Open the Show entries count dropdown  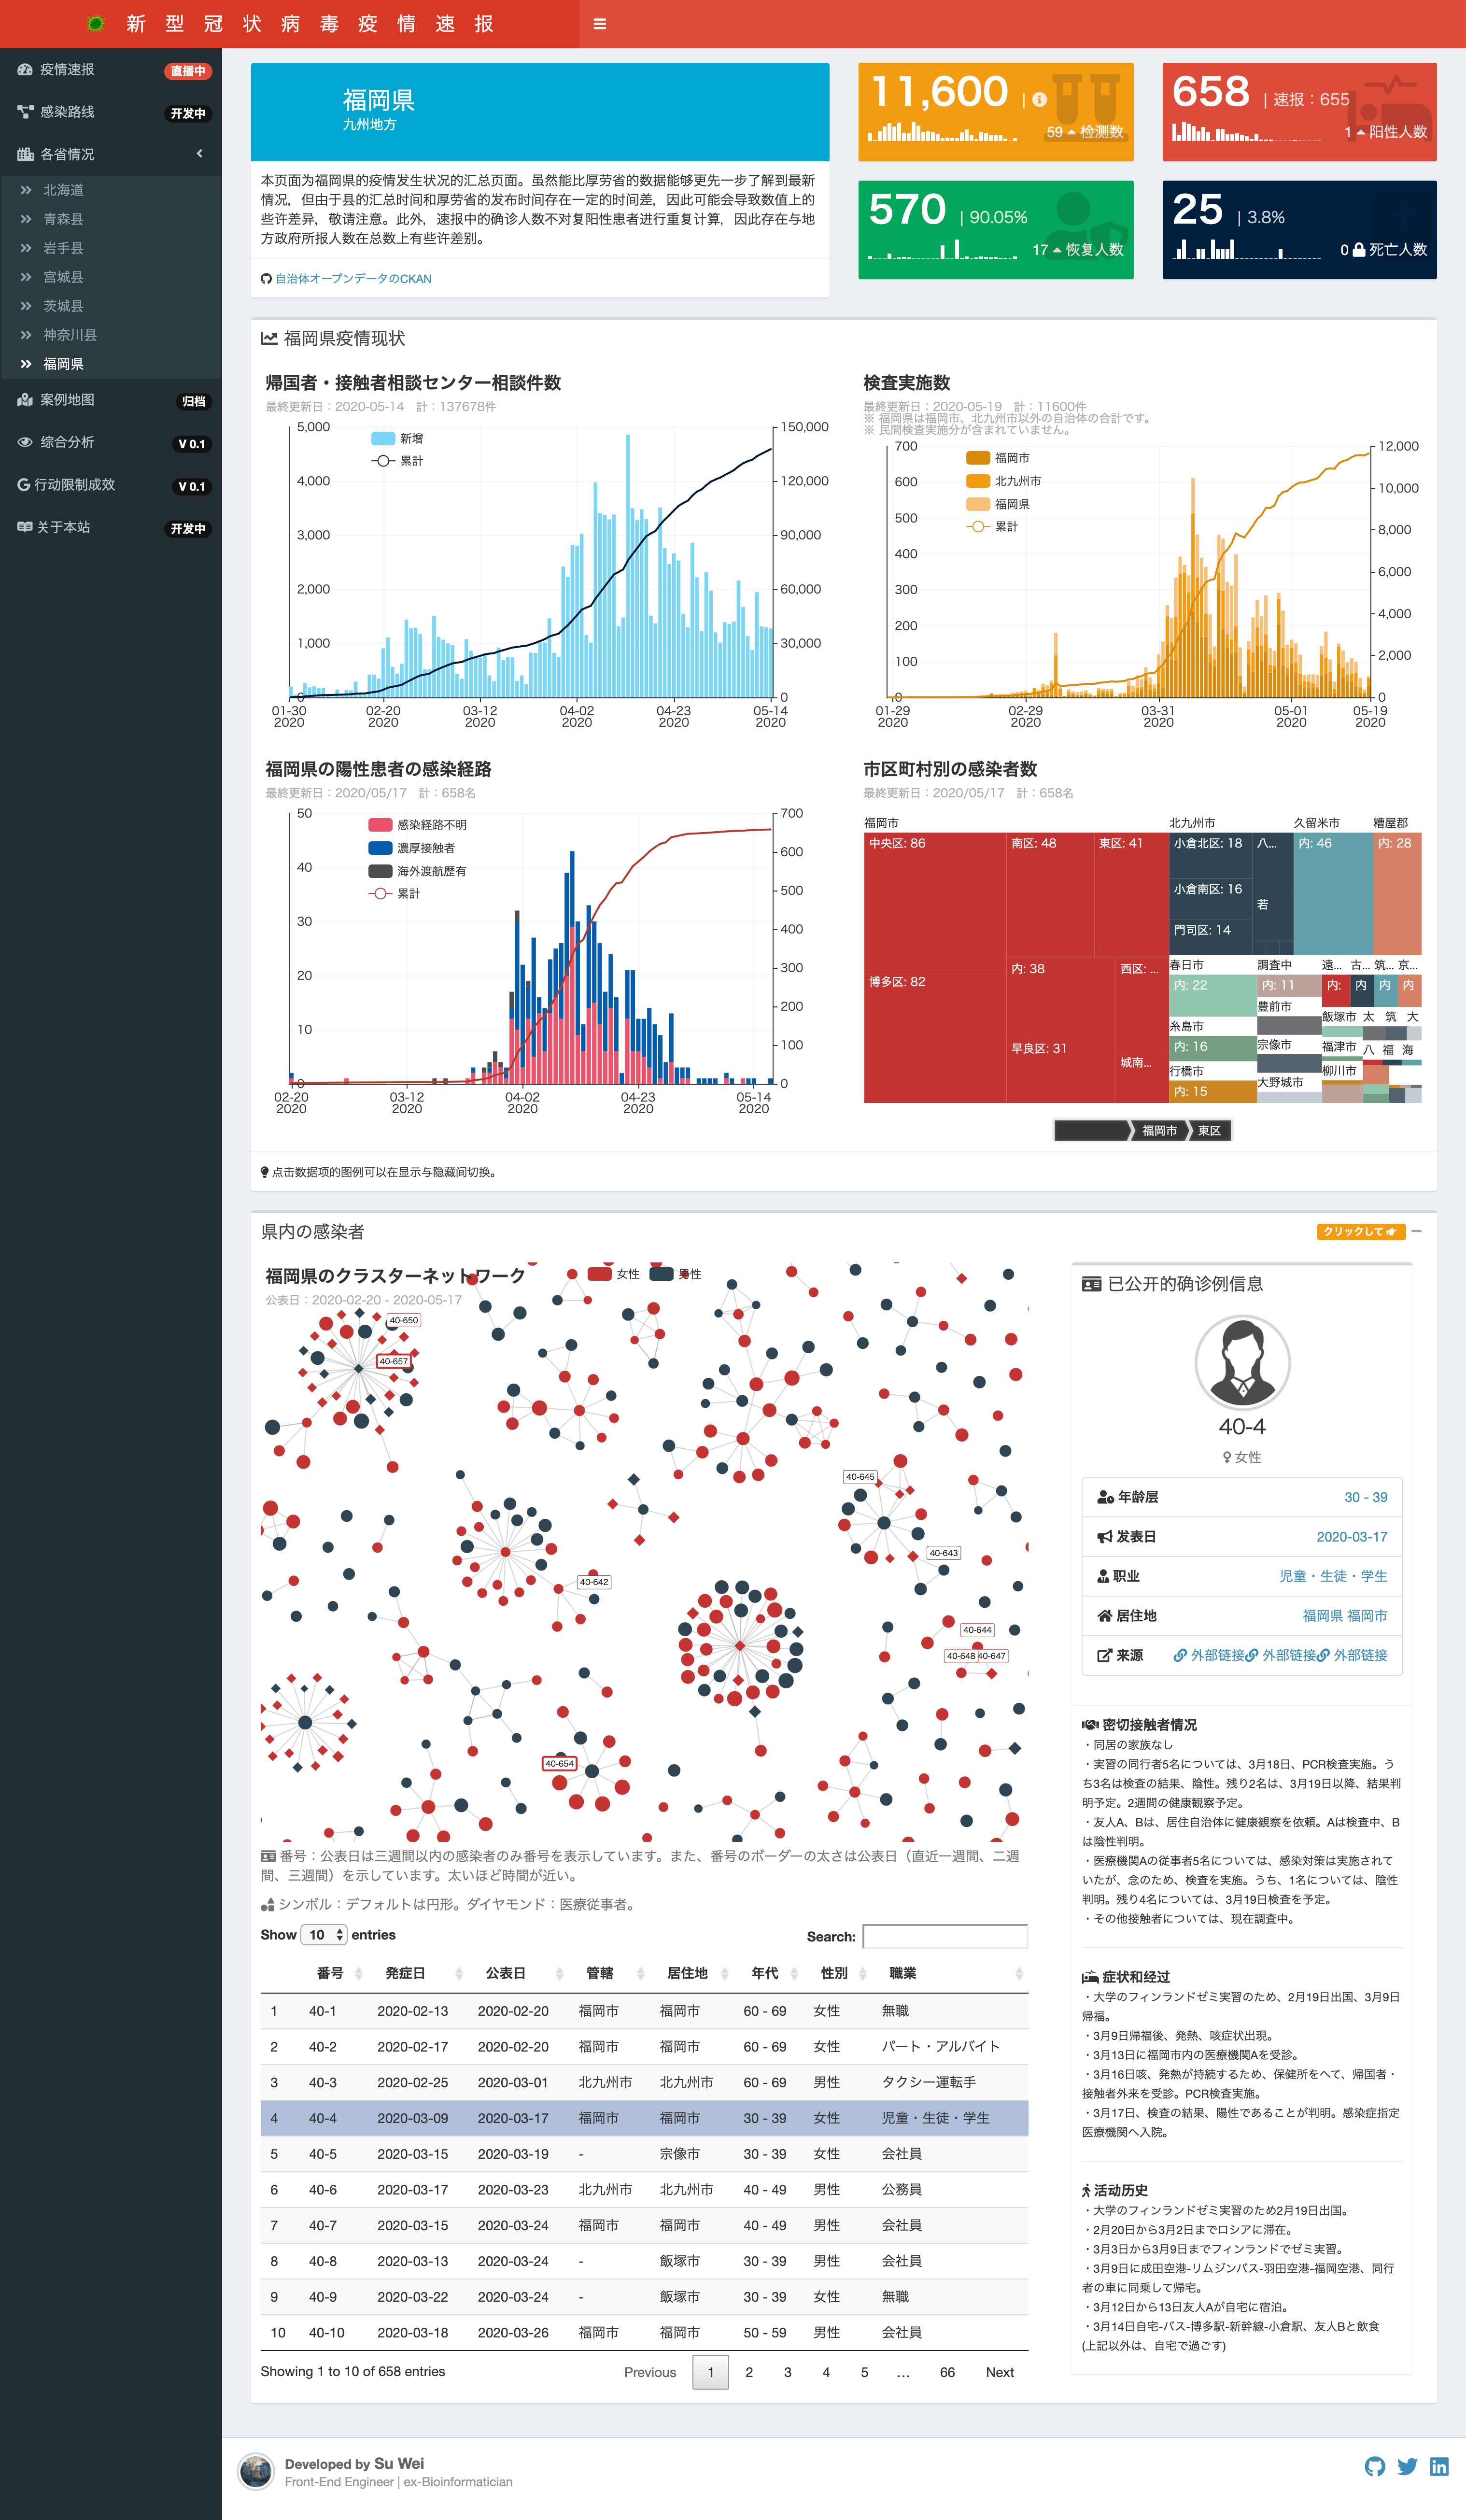pyautogui.click(x=324, y=1934)
